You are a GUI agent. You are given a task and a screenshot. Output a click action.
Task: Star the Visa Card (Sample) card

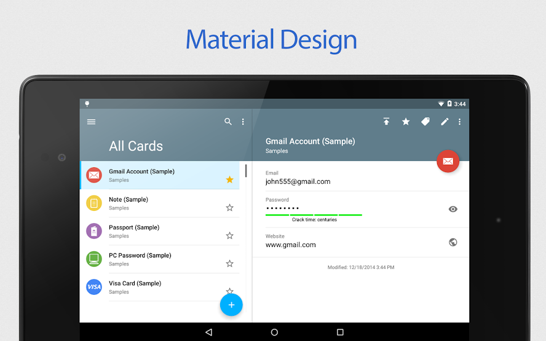pyautogui.click(x=230, y=291)
